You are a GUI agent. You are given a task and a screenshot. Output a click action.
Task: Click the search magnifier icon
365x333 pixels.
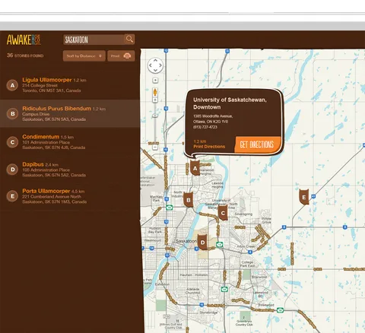point(129,40)
